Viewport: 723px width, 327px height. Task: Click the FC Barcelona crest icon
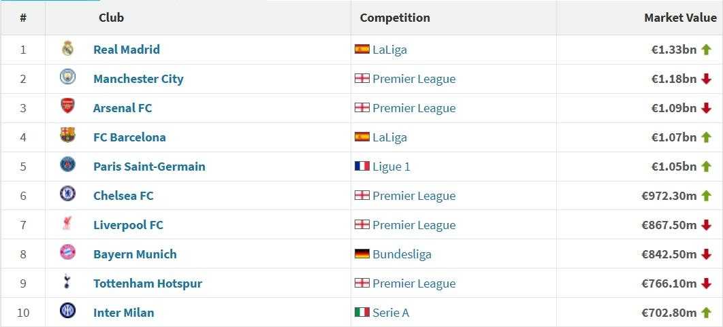[68, 135]
